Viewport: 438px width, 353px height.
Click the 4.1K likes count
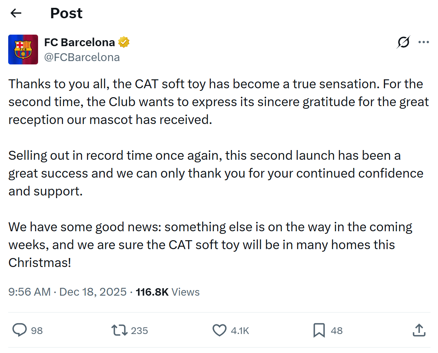[x=240, y=331]
